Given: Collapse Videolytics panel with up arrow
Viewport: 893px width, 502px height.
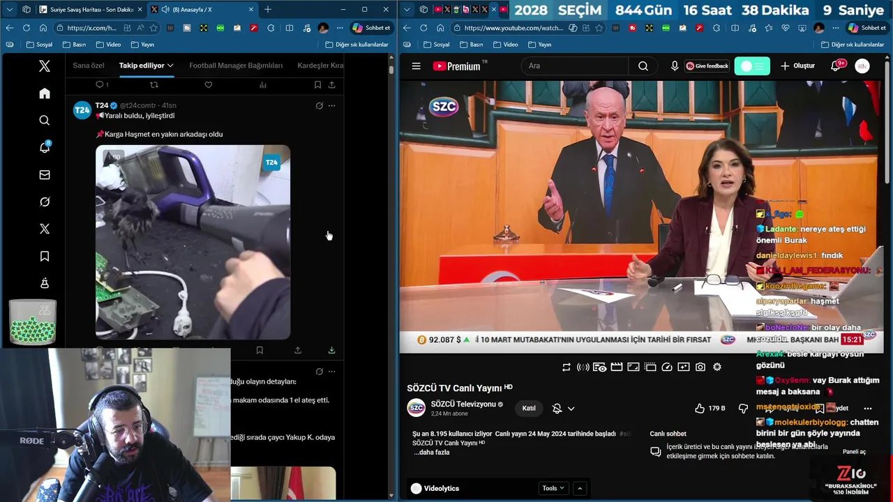Looking at the screenshot, I should 579,488.
